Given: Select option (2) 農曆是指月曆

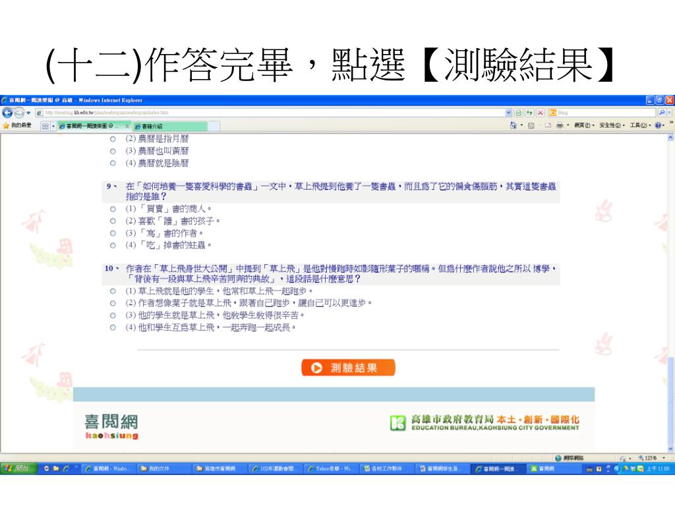Looking at the screenshot, I should pos(113,139).
